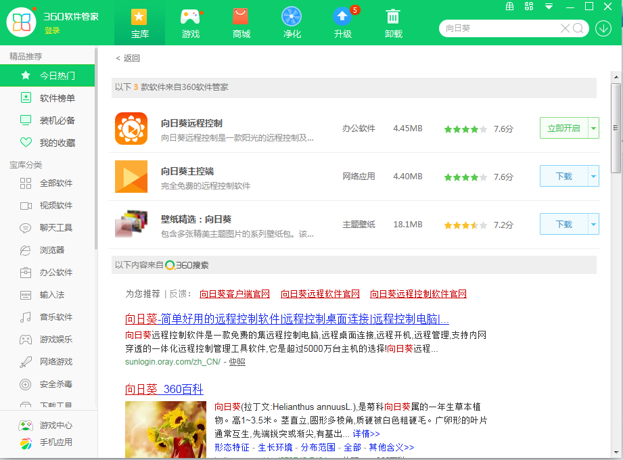Click the vertical scrollbar in results
623x460 pixels.
click(616, 129)
